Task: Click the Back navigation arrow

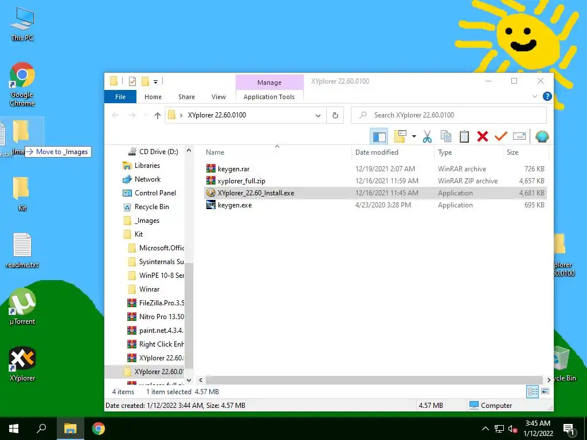Action: pos(115,115)
